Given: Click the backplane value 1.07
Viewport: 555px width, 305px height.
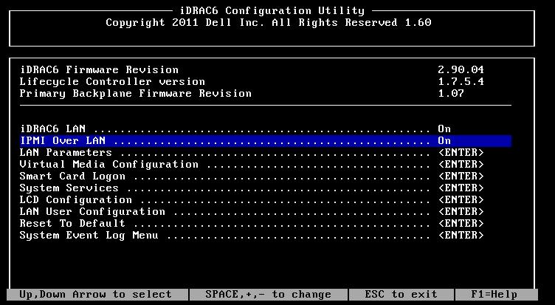Looking at the screenshot, I should point(451,94).
